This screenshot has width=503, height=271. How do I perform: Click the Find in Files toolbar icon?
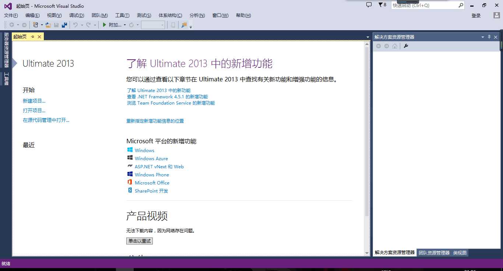pyautogui.click(x=184, y=25)
